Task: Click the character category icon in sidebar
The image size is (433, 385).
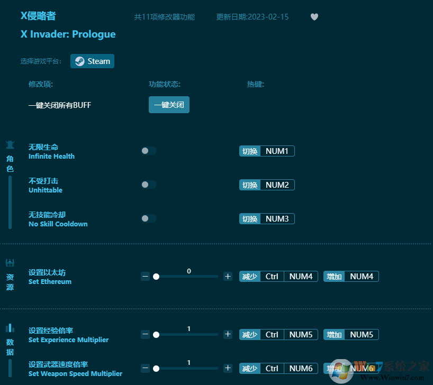Action: [10, 145]
